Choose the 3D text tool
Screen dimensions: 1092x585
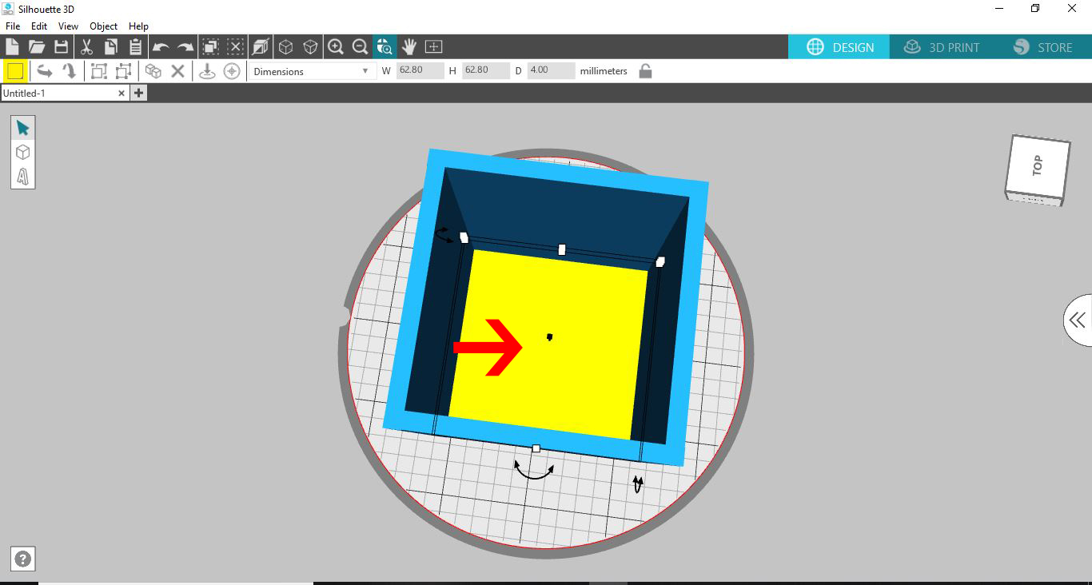coord(22,176)
